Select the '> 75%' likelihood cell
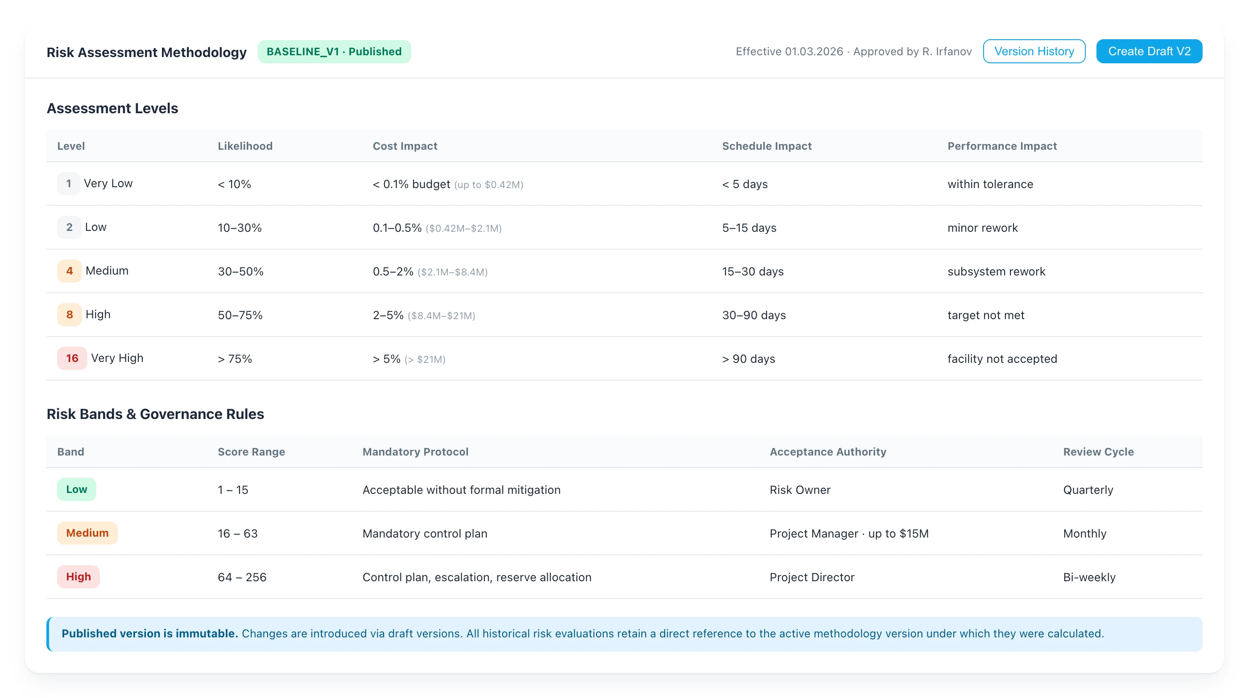Viewport: 1249px width, 698px height. coord(235,358)
